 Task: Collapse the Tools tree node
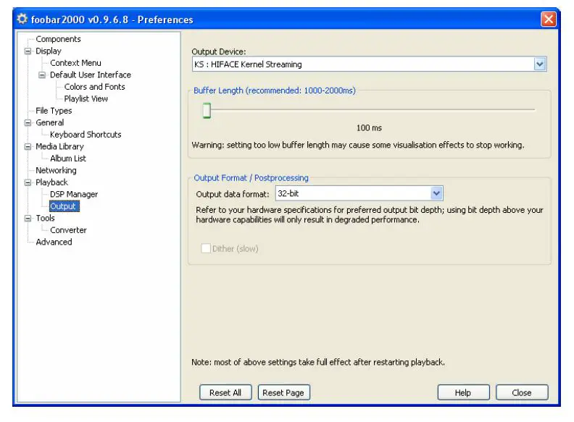[28, 219]
